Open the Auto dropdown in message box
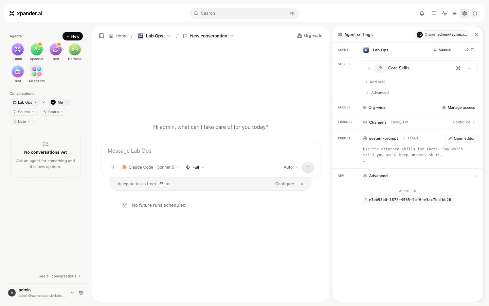 pyautogui.click(x=291, y=167)
